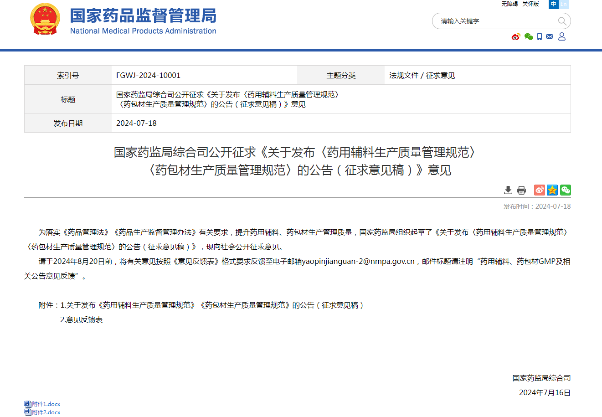This screenshot has height=417, width=602.
Task: Open the user account icon
Action: 562,36
